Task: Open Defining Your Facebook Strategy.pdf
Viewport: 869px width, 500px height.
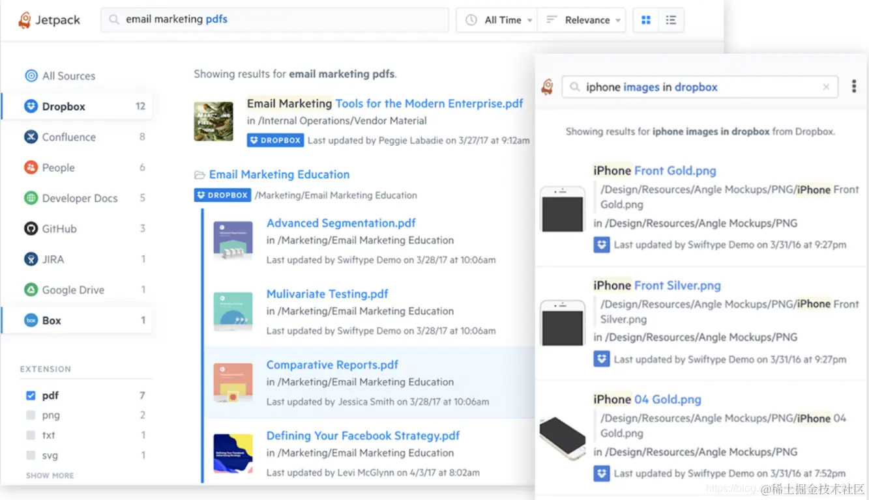Action: (363, 436)
